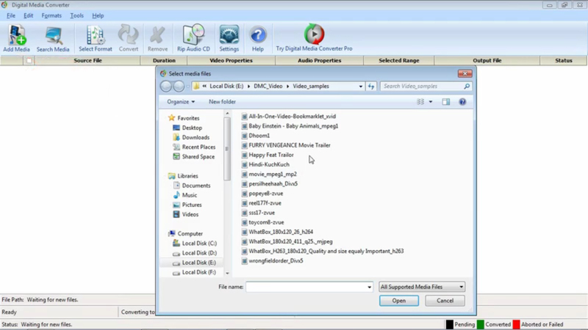The width and height of the screenshot is (588, 330).
Task: Click the Favorites group in sidebar
Action: (184, 118)
